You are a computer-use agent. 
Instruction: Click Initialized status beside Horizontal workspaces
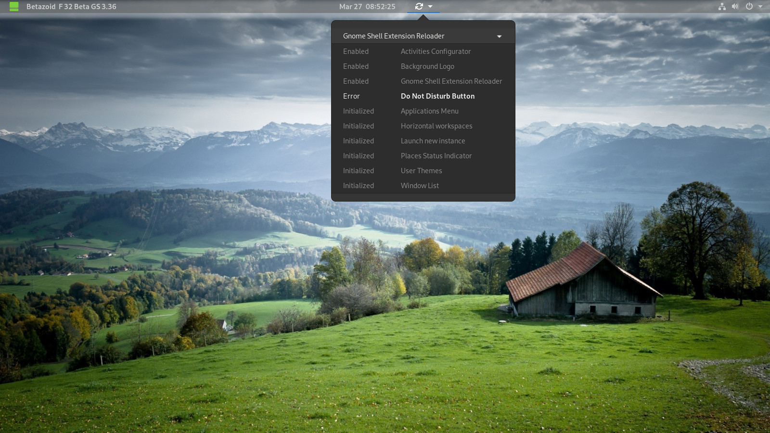coord(358,126)
